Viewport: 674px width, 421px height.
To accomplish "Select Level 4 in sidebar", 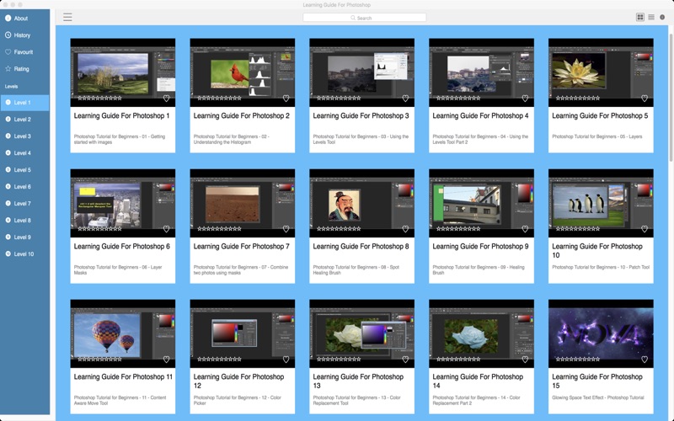I will [x=24, y=153].
